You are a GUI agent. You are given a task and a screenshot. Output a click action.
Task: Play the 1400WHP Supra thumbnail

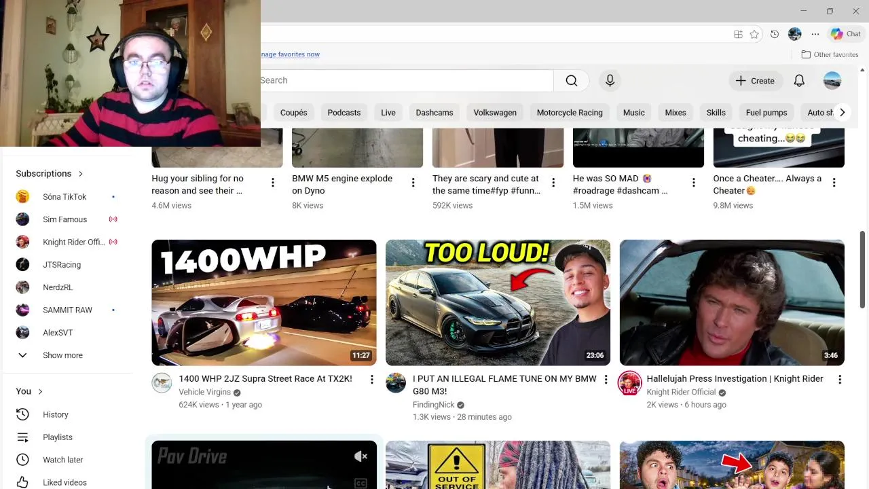pyautogui.click(x=264, y=303)
